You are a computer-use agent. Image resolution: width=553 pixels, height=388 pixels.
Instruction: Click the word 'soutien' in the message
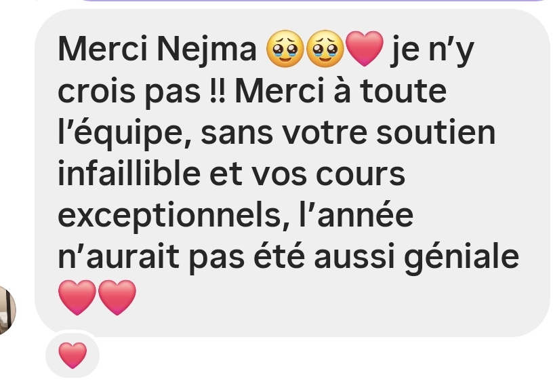point(436,132)
